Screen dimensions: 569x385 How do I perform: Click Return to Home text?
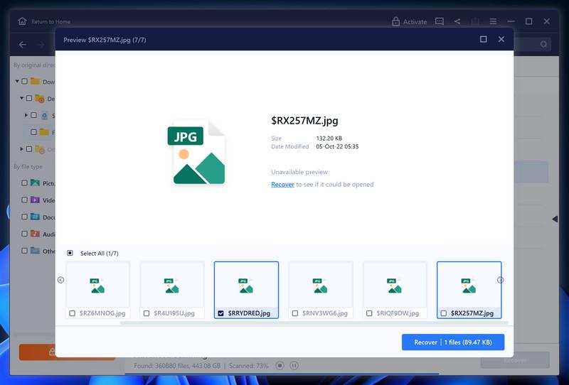click(x=50, y=22)
